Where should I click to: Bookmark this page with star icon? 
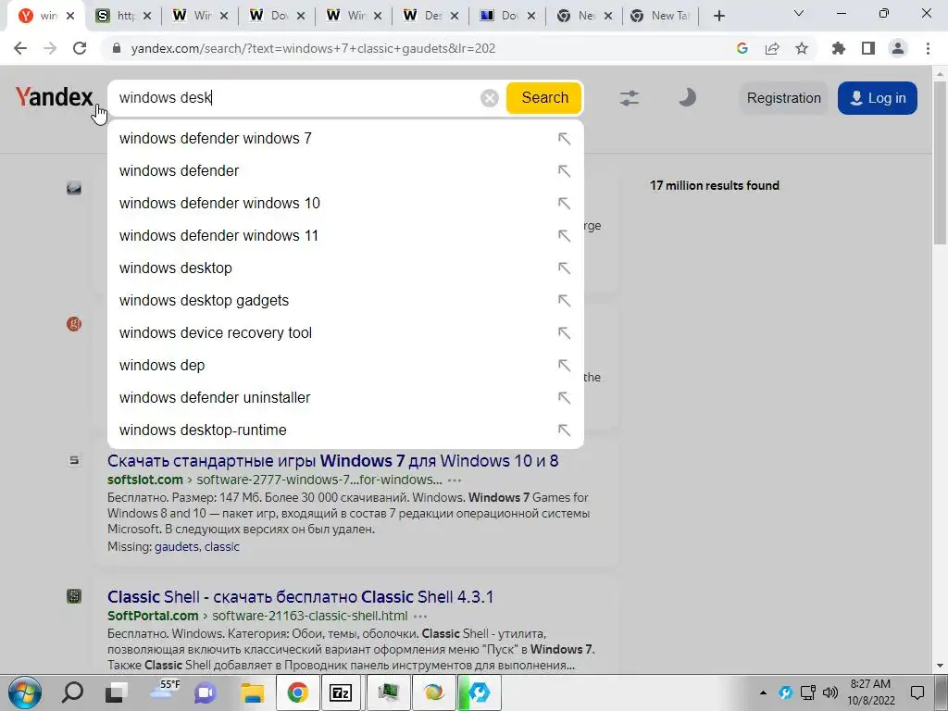coord(802,48)
